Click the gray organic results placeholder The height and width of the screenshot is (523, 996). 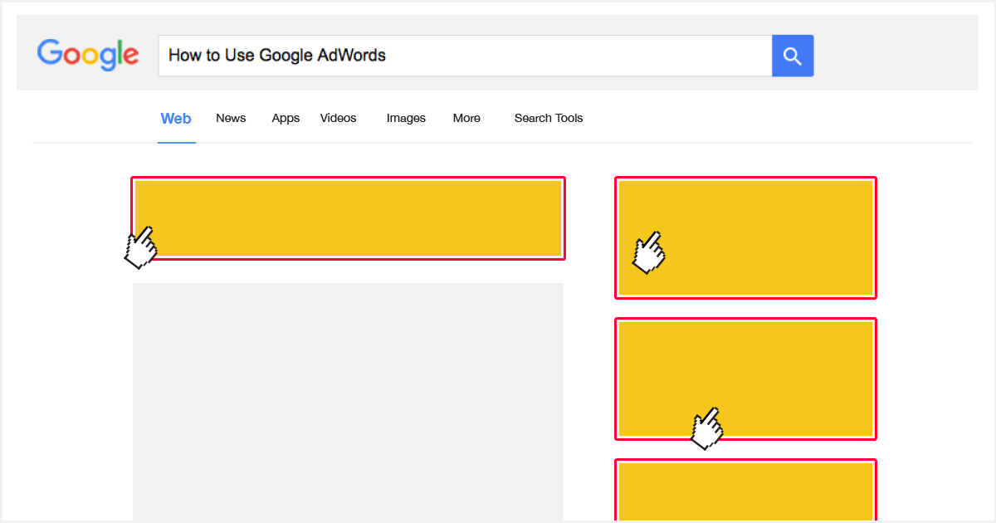pos(348,398)
